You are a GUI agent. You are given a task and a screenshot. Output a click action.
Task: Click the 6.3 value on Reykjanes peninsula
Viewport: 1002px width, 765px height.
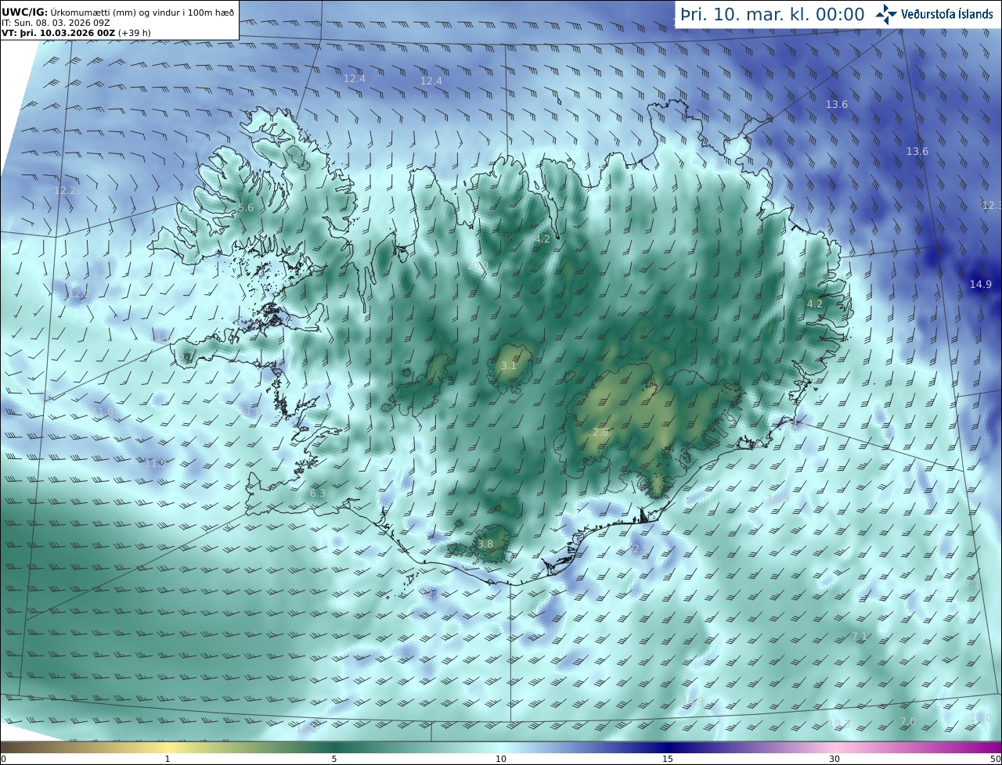tap(318, 494)
